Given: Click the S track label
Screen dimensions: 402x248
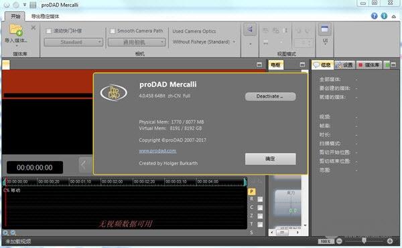Looking at the screenshot, I should (251, 233).
